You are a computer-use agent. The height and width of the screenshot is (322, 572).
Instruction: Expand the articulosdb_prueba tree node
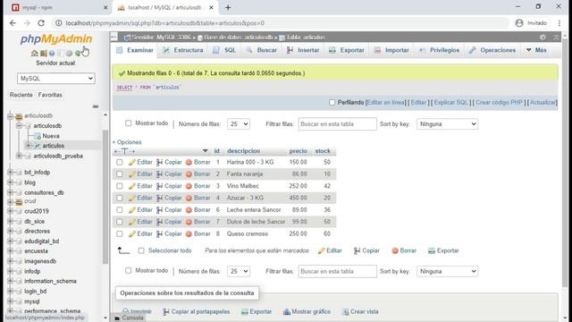point(19,156)
